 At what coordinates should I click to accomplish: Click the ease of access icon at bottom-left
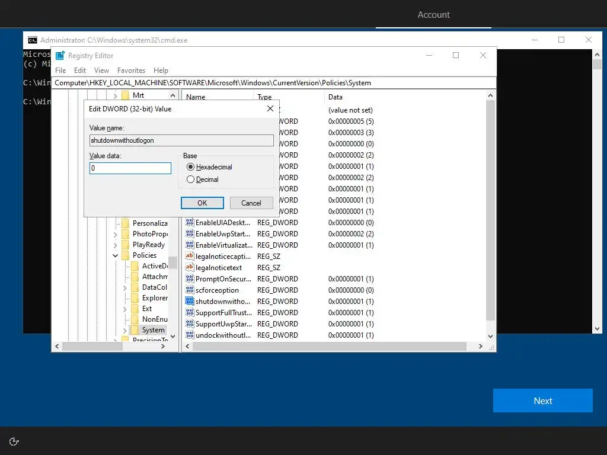[14, 441]
